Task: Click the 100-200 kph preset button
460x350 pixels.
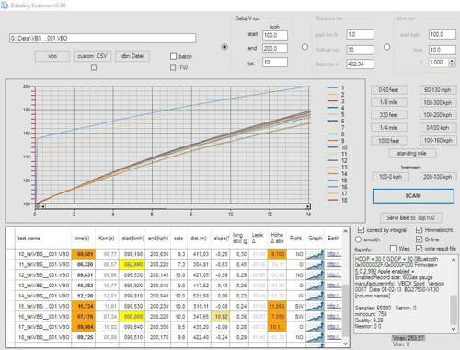Action: coord(438,115)
